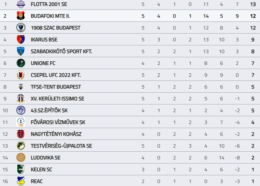Click the Ludovika SE round badge

[x=21, y=158]
